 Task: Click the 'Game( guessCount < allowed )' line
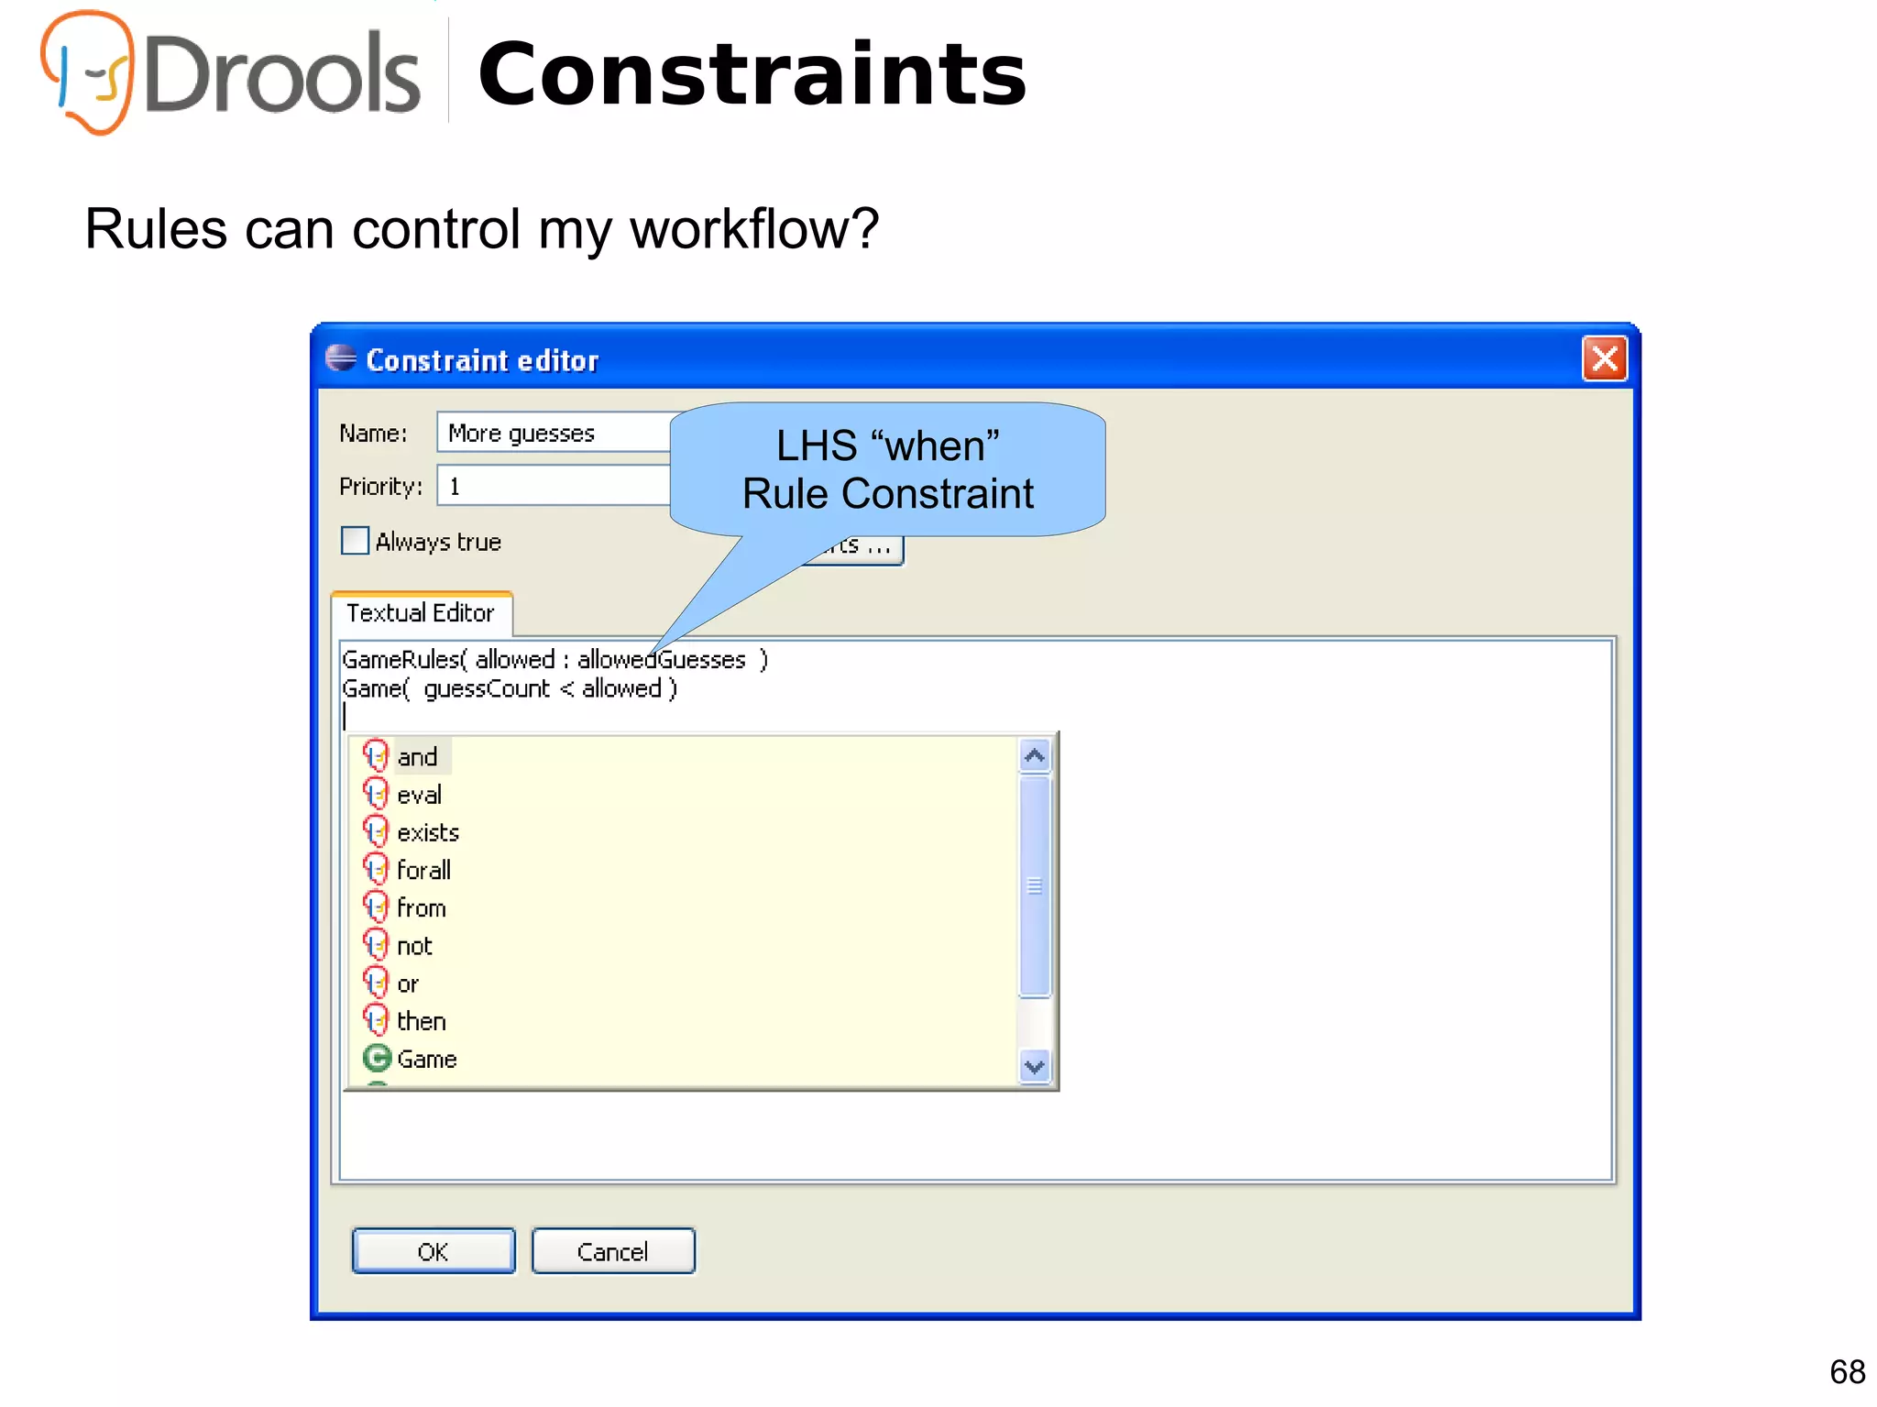click(x=510, y=688)
